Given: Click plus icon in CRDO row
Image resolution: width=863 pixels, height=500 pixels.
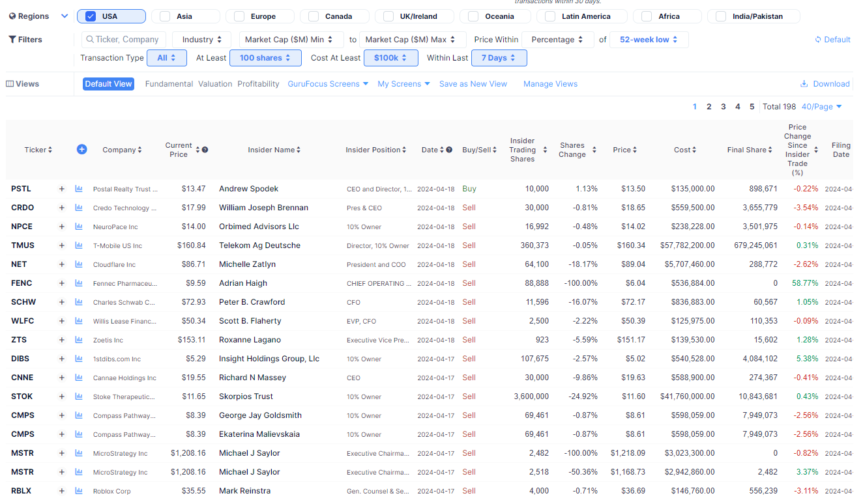Looking at the screenshot, I should tap(62, 208).
